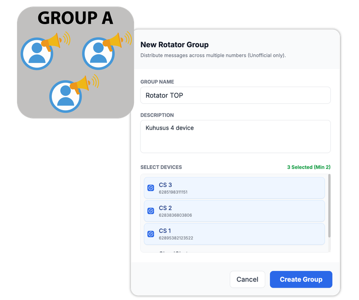Click the device list scrollbar
The image size is (359, 300).
click(x=329, y=206)
